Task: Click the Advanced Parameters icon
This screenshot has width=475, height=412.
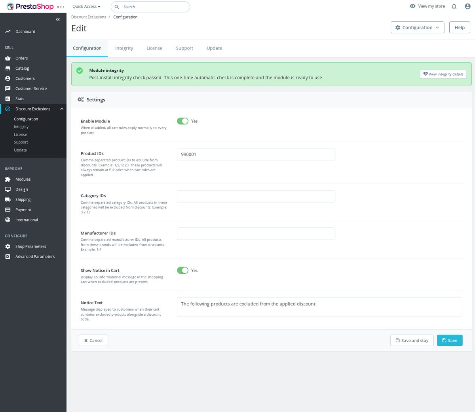Action: point(8,257)
